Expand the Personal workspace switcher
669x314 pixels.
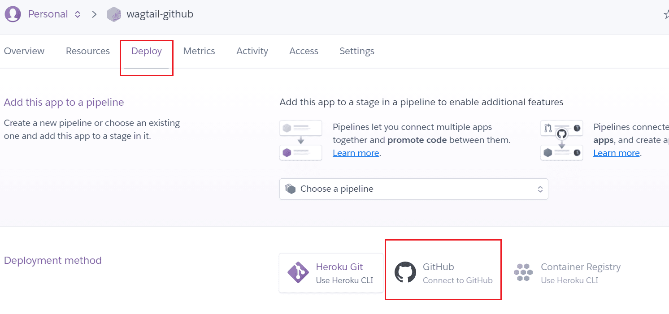(77, 14)
